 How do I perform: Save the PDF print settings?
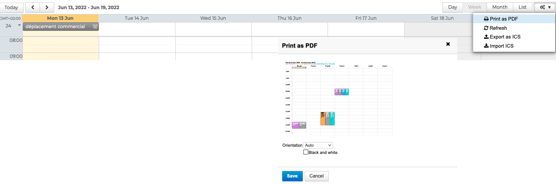292,176
